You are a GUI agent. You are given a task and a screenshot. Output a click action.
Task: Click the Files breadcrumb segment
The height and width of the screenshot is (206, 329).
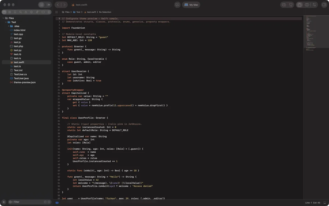tap(66, 12)
